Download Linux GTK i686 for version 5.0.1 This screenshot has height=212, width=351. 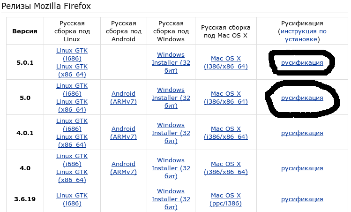point(72,54)
